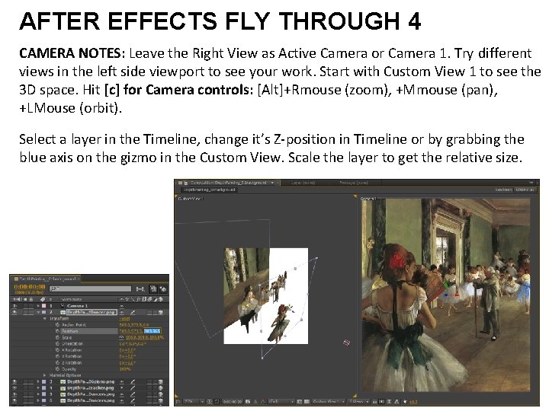Click the Y Rotation stopwatch icon

click(57, 356)
